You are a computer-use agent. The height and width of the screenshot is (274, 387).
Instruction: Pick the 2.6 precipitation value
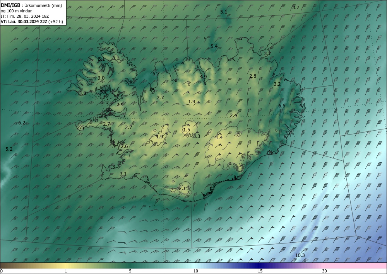coord(124,146)
